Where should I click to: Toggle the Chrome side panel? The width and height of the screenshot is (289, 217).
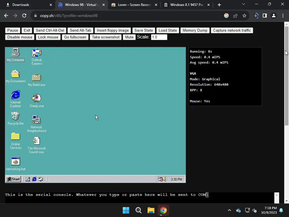click(265, 16)
